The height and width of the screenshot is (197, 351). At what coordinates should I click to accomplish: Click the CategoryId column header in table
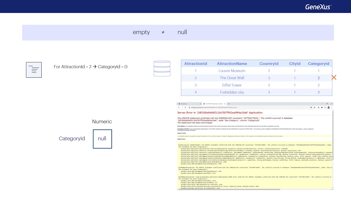click(x=319, y=63)
